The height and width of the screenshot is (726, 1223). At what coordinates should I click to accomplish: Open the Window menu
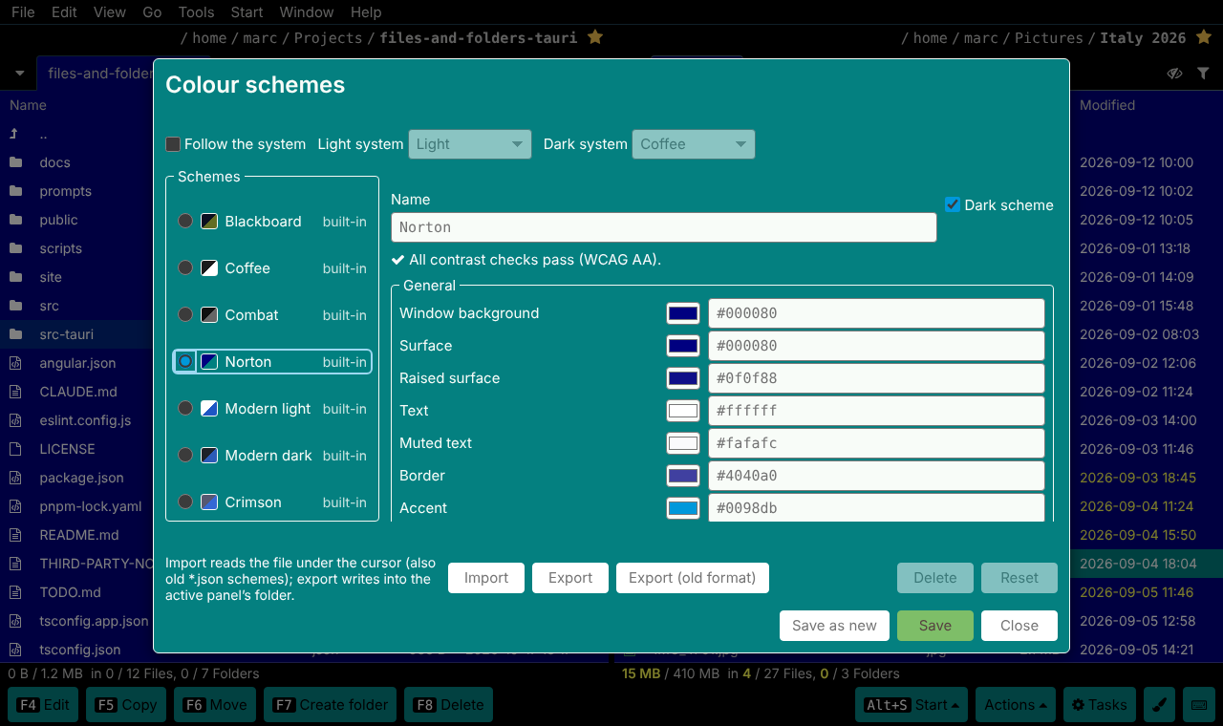[307, 12]
